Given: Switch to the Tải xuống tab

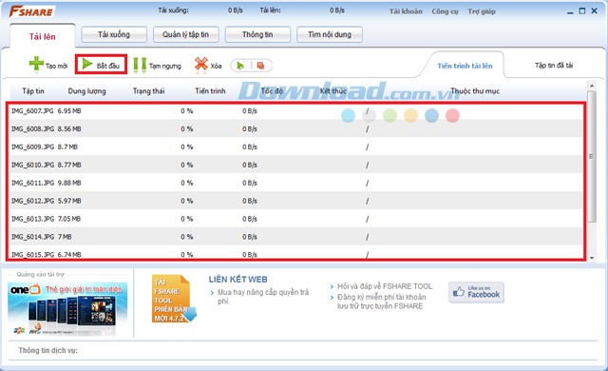Looking at the screenshot, I should (x=114, y=34).
